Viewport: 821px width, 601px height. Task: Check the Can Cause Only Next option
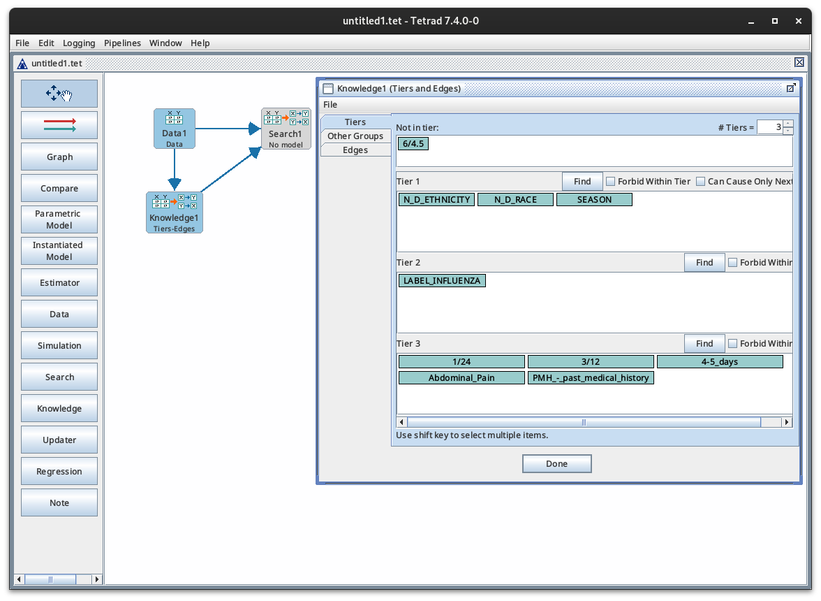(x=700, y=181)
